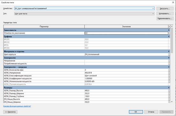Click the Отметка по умолчанию value field

126,33
